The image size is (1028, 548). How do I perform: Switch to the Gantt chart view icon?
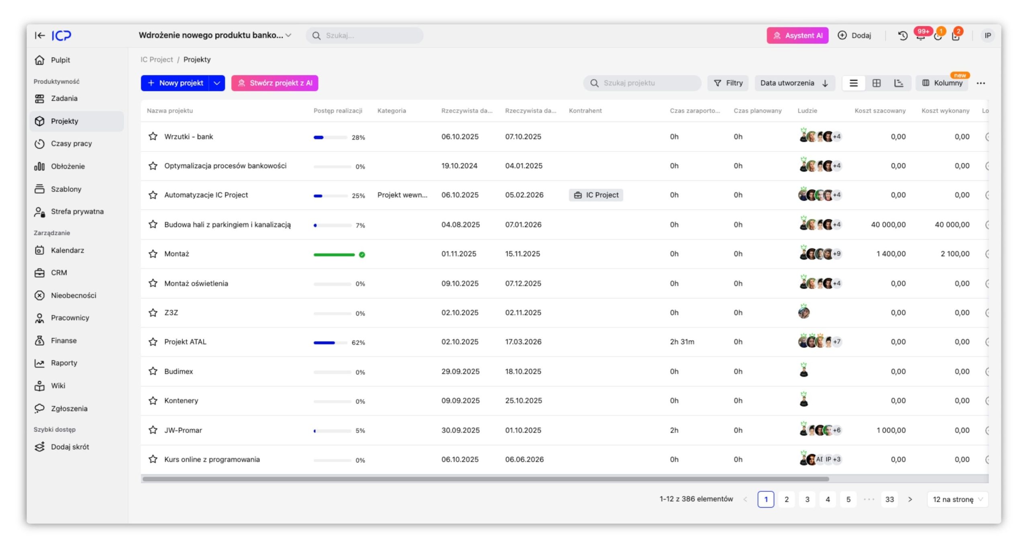pyautogui.click(x=899, y=83)
